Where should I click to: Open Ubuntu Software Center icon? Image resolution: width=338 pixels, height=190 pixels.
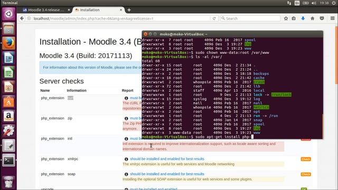[x=8, y=102]
